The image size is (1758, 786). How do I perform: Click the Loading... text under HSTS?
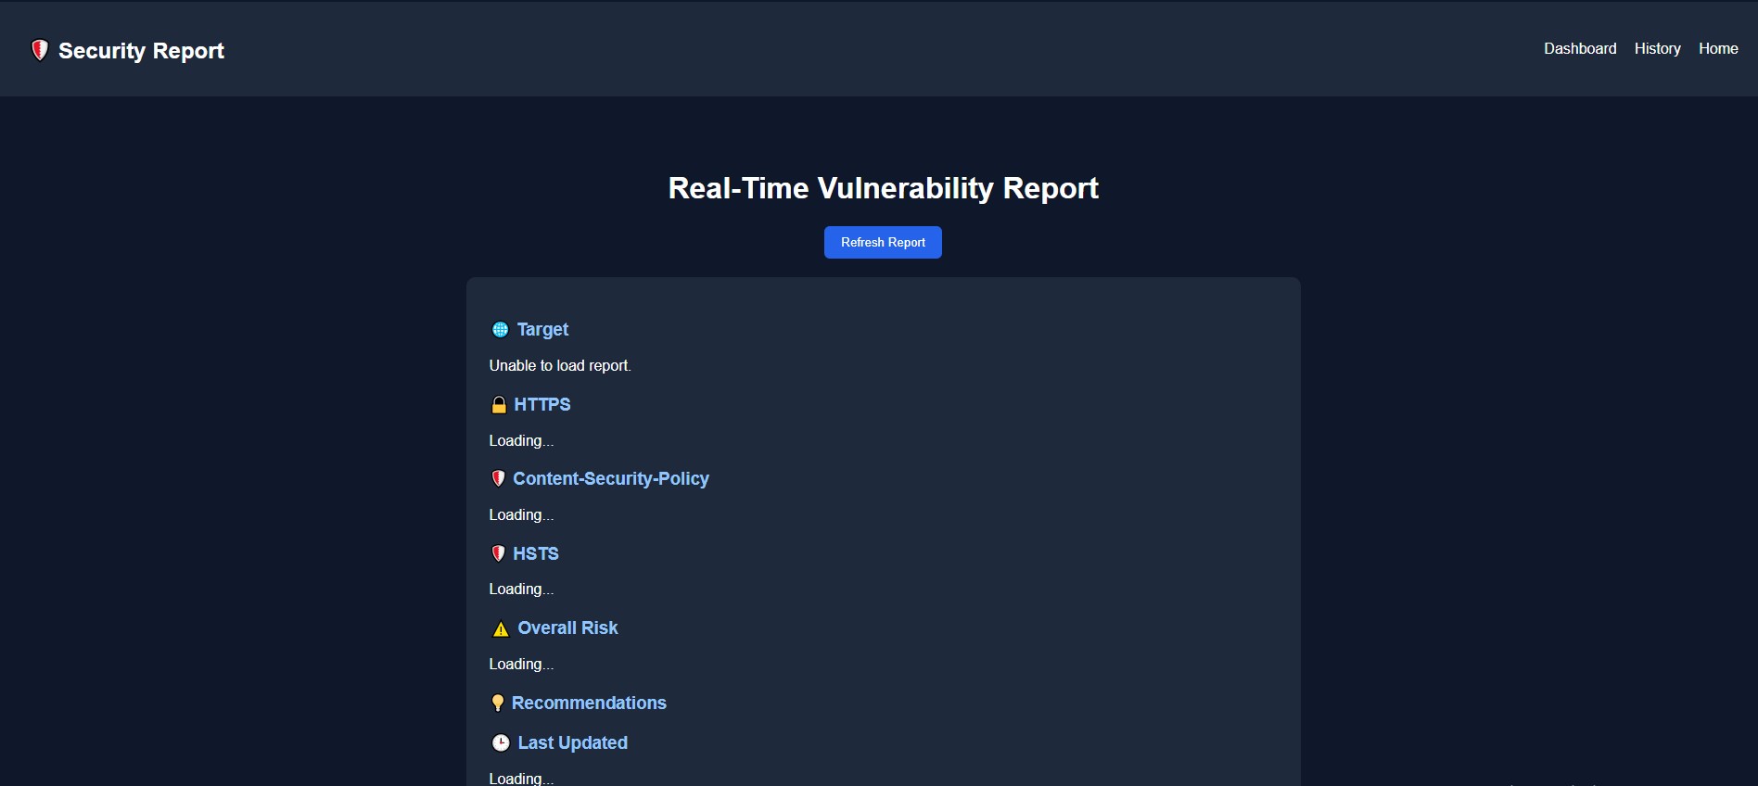point(521,589)
